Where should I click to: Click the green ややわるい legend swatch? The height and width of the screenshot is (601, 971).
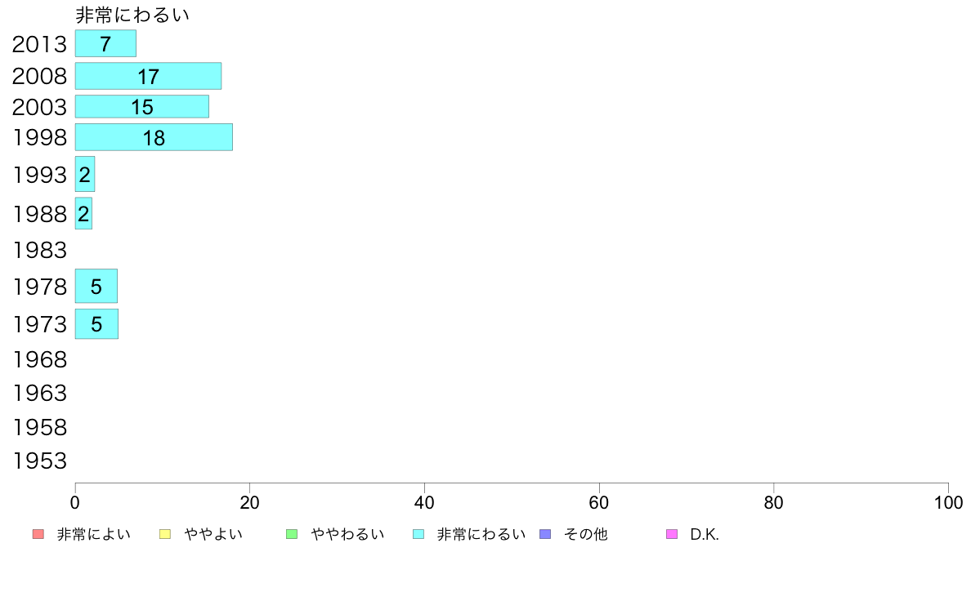coord(291,535)
